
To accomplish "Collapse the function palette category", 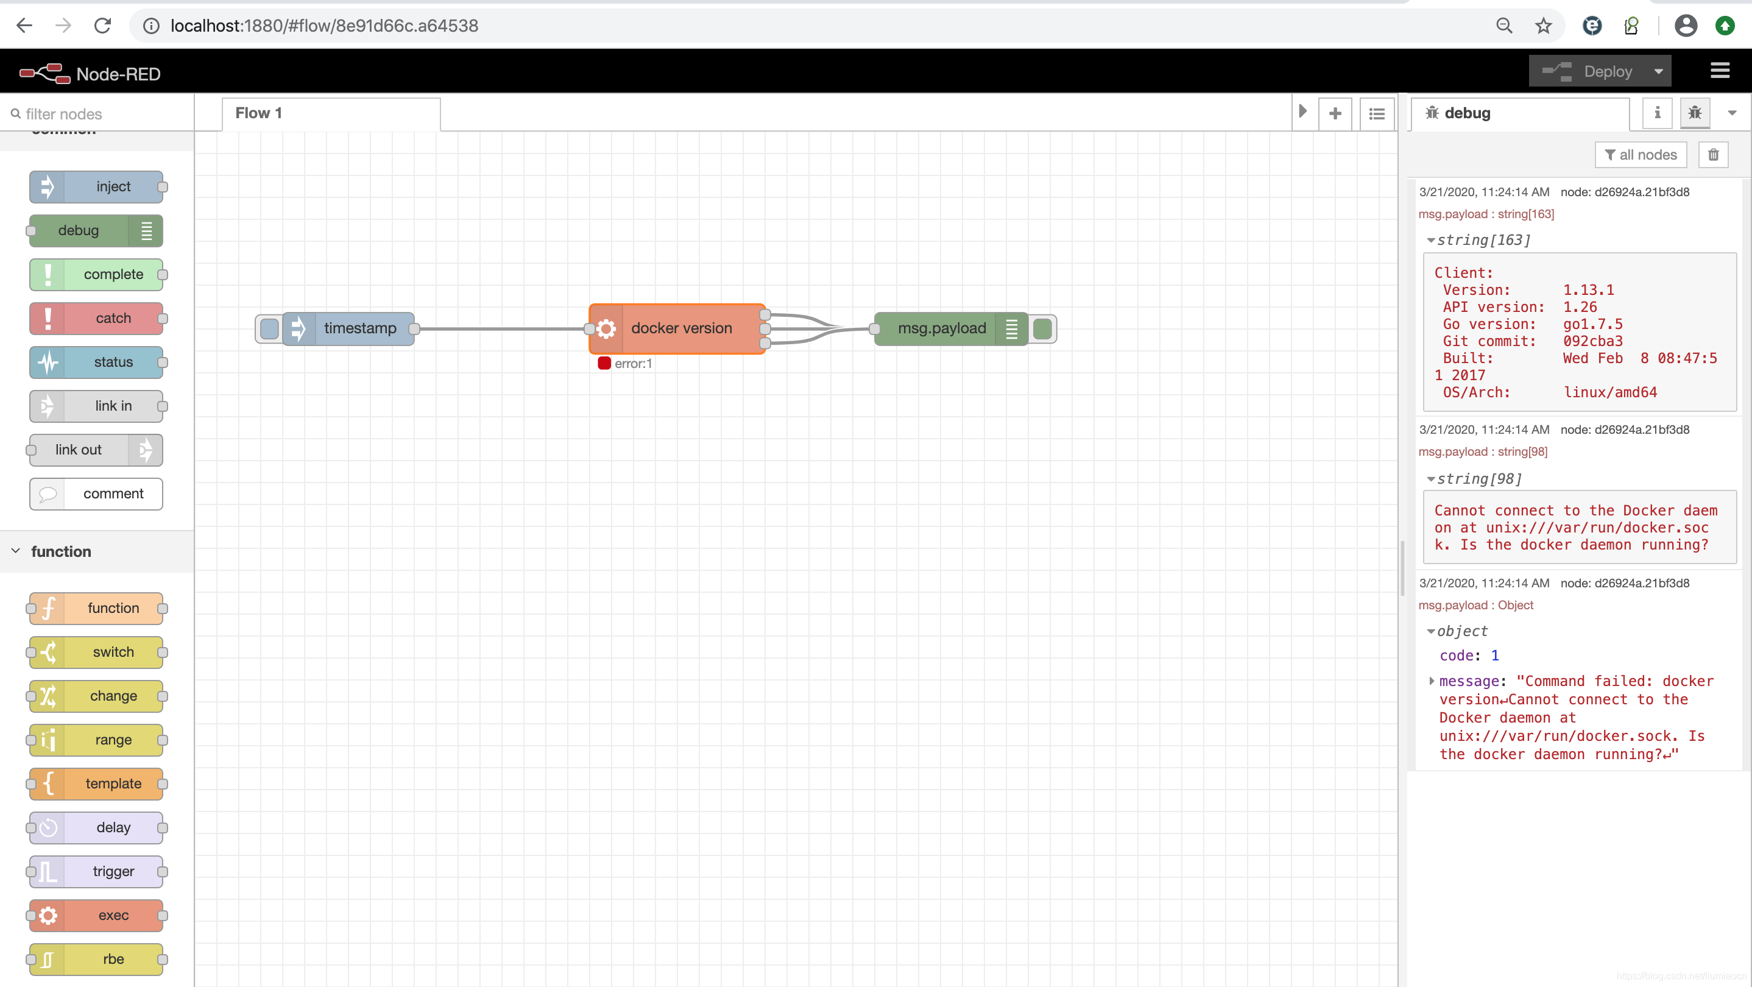I will point(16,550).
